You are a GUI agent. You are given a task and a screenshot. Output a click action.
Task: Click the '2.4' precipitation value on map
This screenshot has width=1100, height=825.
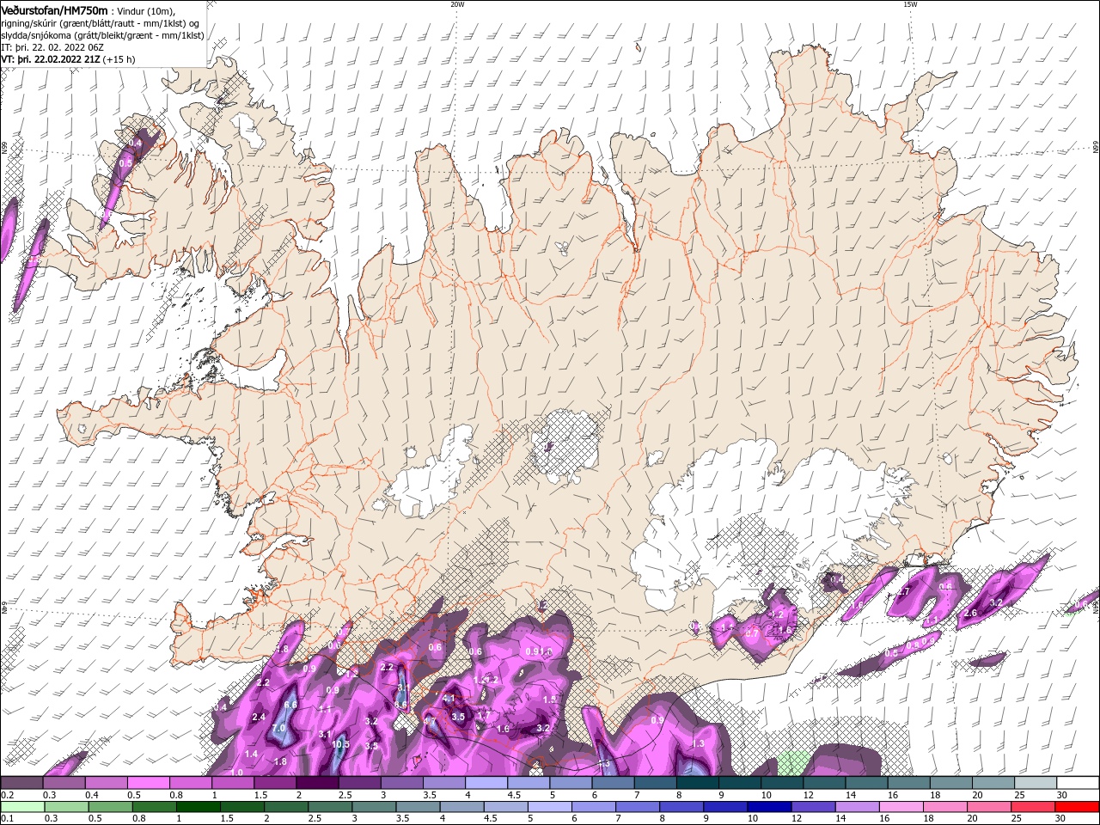coord(259,717)
